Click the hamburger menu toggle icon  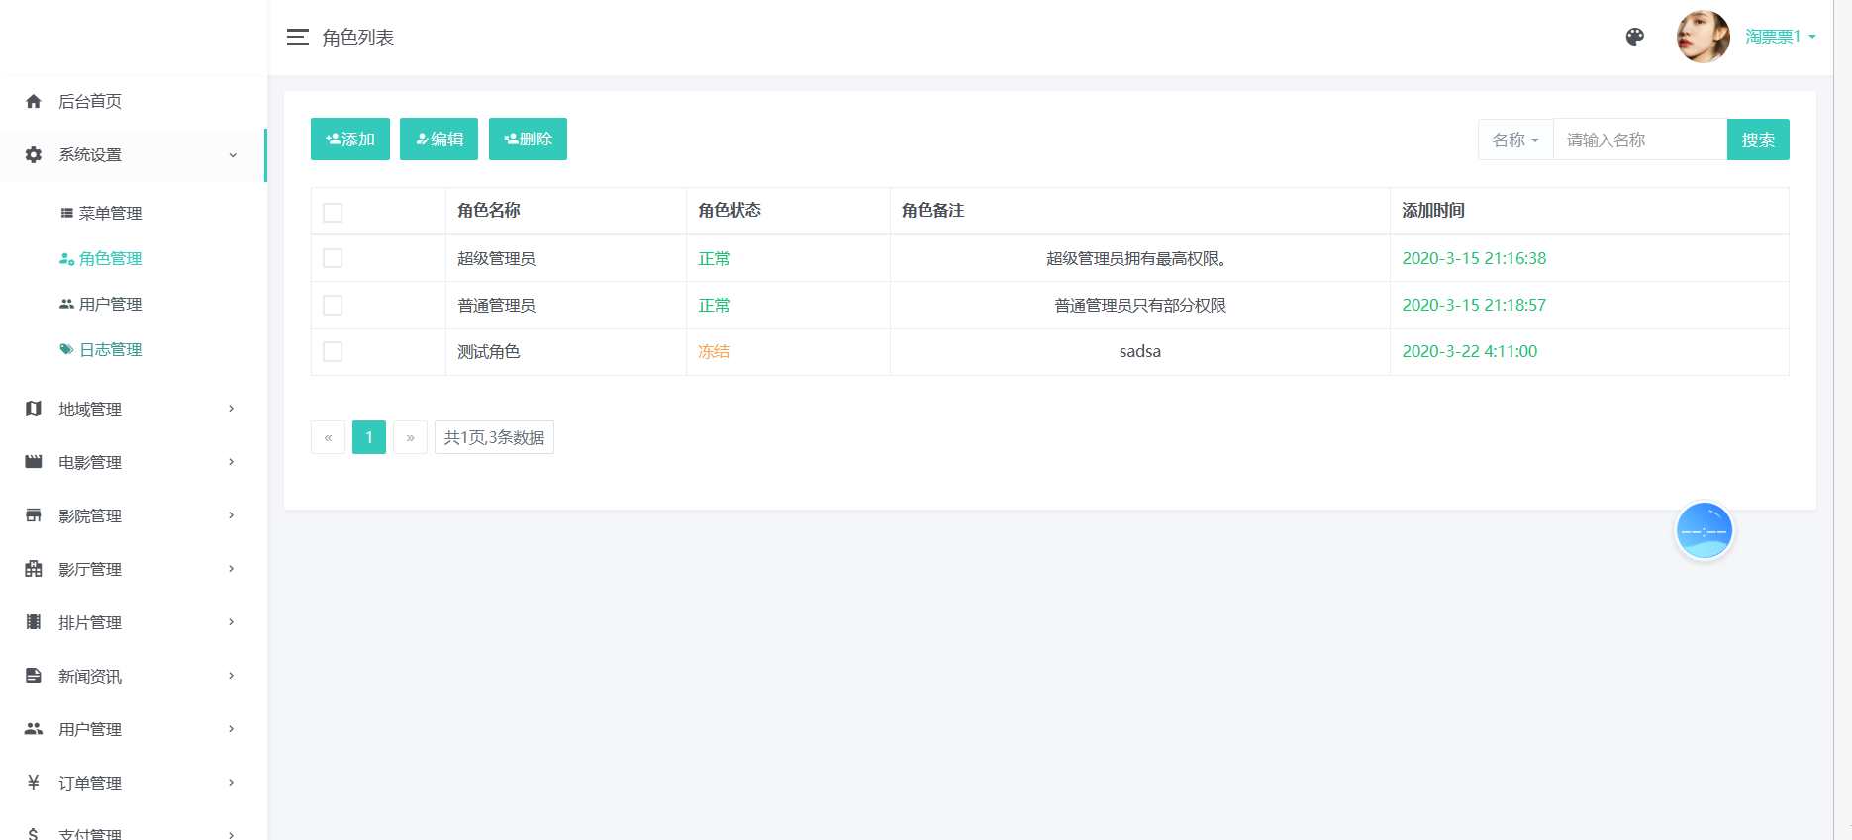[297, 37]
